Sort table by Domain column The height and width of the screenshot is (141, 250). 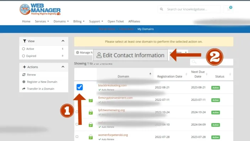click(x=125, y=74)
